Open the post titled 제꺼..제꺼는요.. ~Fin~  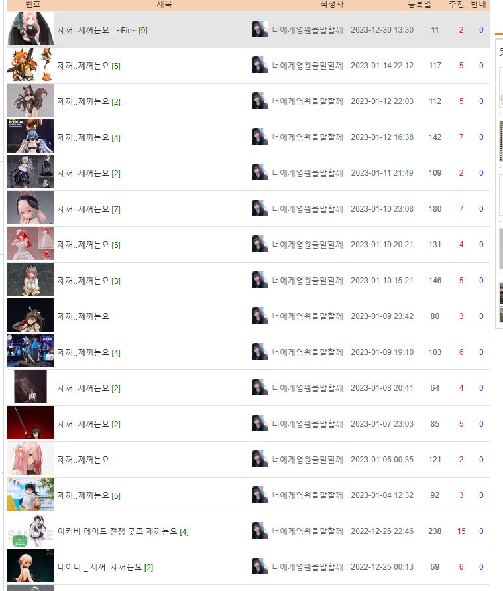[97, 30]
